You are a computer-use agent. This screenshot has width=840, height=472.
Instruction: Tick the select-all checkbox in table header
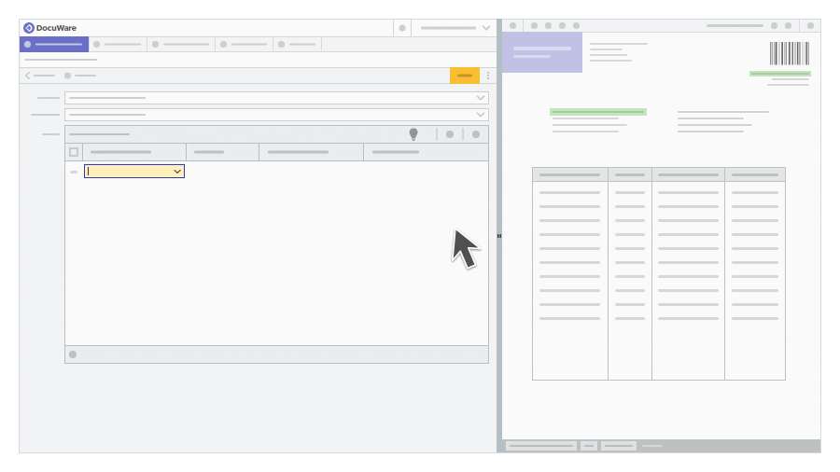(74, 152)
